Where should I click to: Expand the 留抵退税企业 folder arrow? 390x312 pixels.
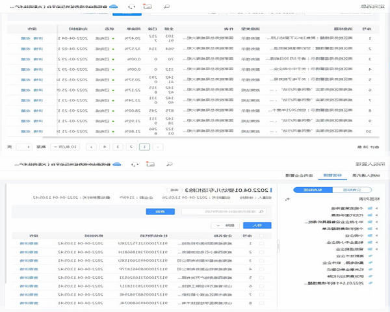[x=376, y=249]
